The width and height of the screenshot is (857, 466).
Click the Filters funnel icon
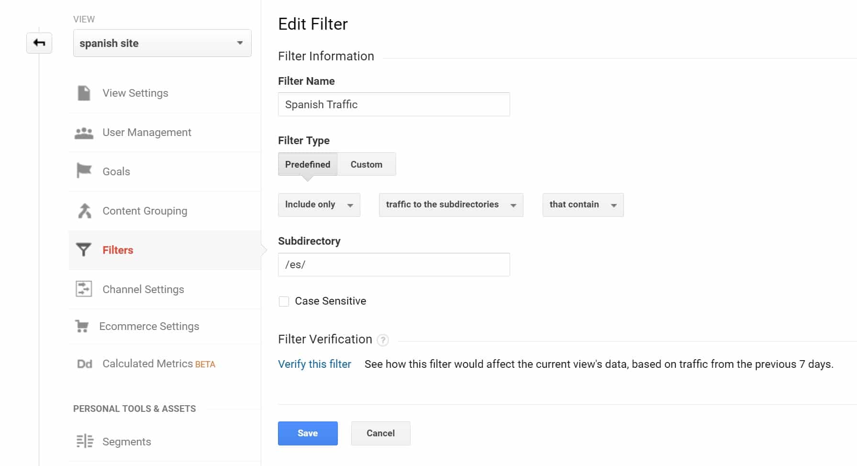pyautogui.click(x=84, y=250)
